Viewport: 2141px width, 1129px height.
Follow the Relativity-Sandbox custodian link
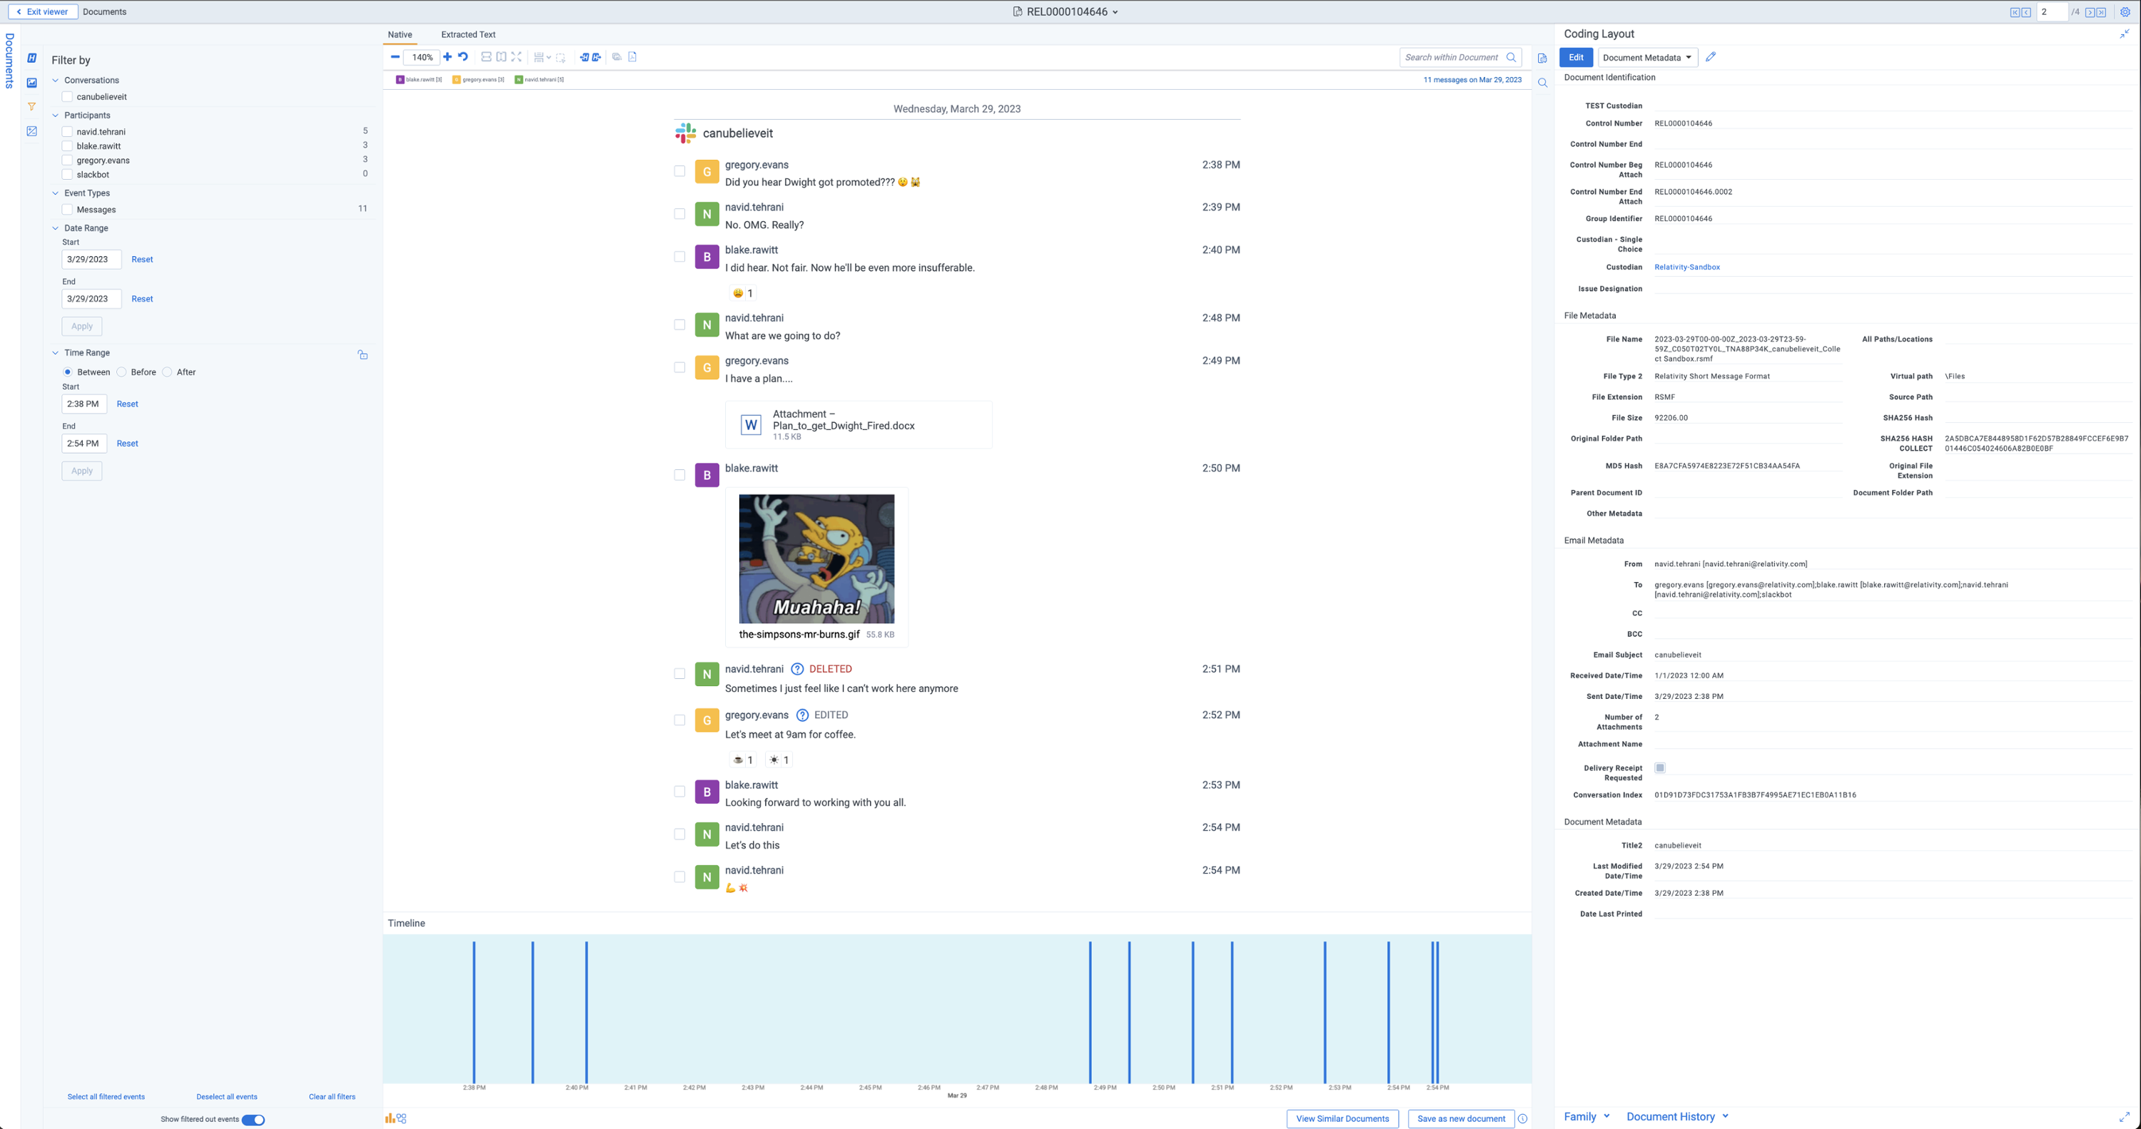1687,267
